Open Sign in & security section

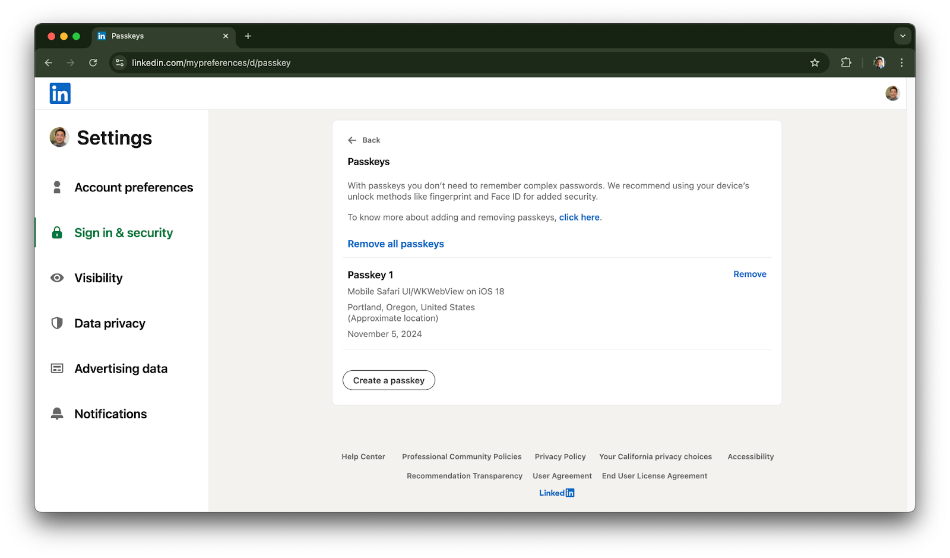coord(123,232)
